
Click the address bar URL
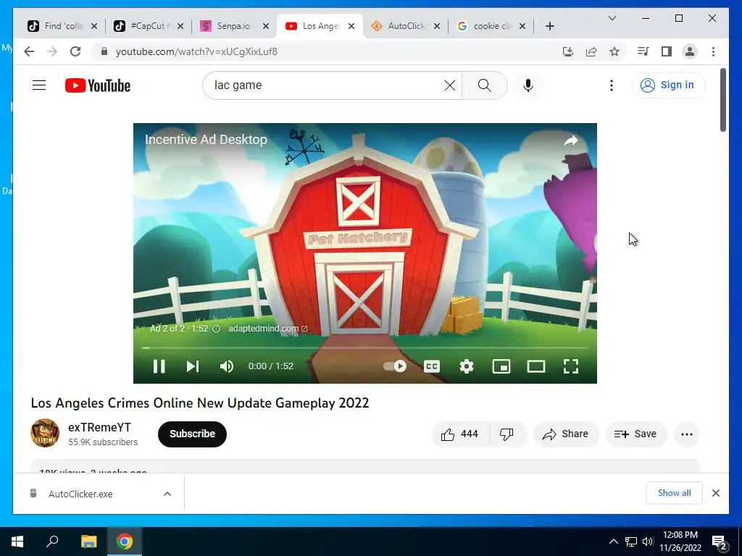pyautogui.click(x=196, y=51)
